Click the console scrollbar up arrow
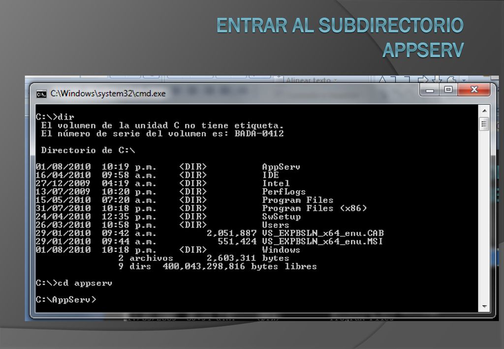504x349 pixels. 484,111
